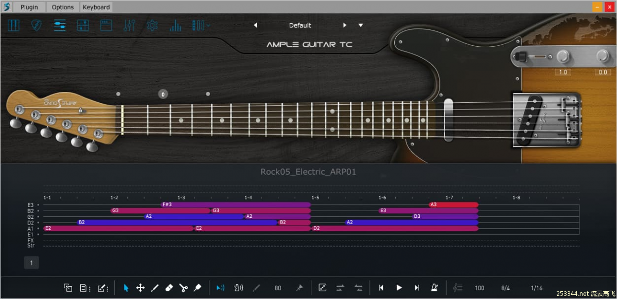Click the 1.0 knob value field
The image size is (617, 299).
[x=563, y=72]
